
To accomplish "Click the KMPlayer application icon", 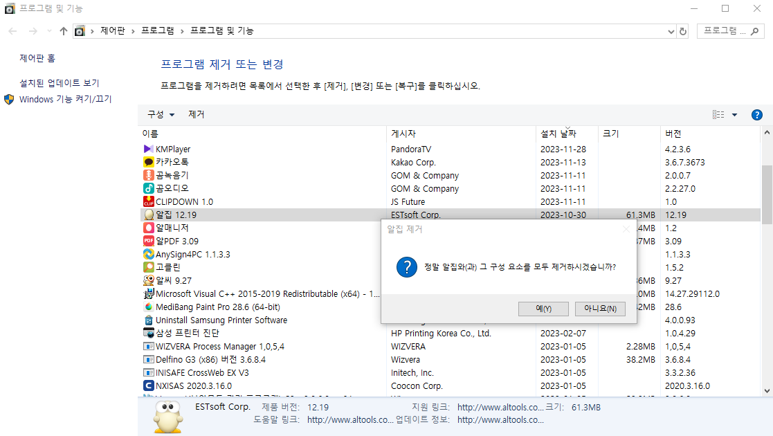I will tap(149, 148).
